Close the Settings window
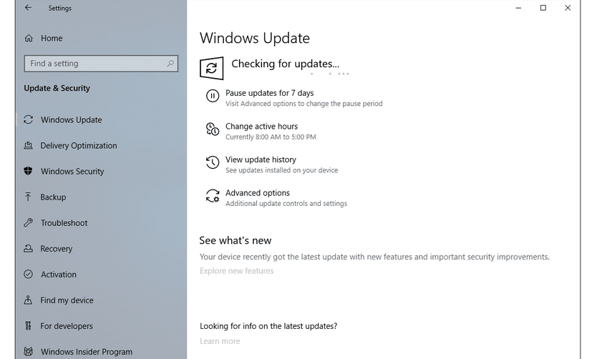Image resolution: width=597 pixels, height=359 pixels. (x=568, y=8)
